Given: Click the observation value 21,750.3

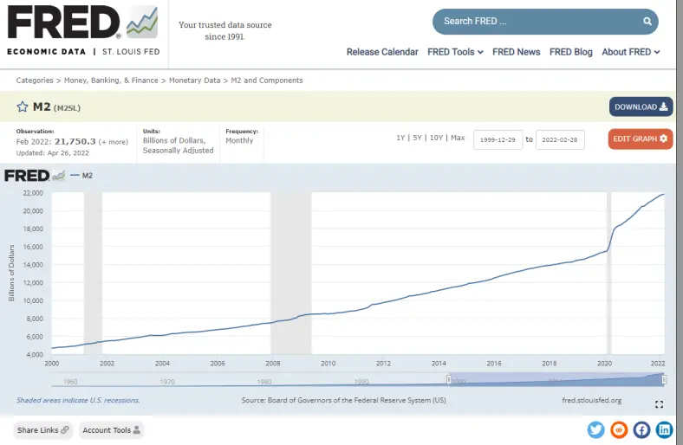Looking at the screenshot, I should tap(75, 142).
